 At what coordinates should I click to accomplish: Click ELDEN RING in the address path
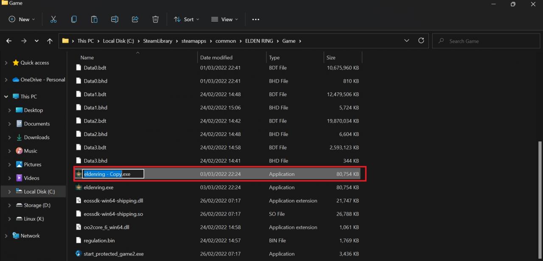(259, 41)
